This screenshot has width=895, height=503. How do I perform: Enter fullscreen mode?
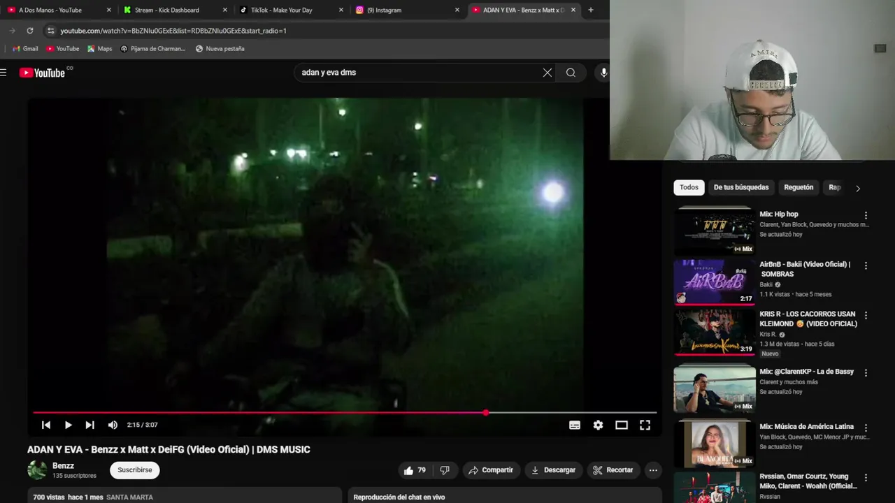pos(645,425)
